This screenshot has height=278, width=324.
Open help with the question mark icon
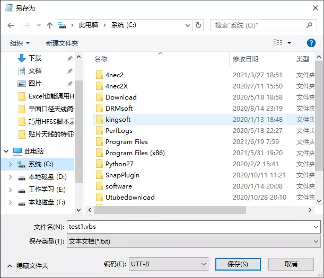click(311, 43)
